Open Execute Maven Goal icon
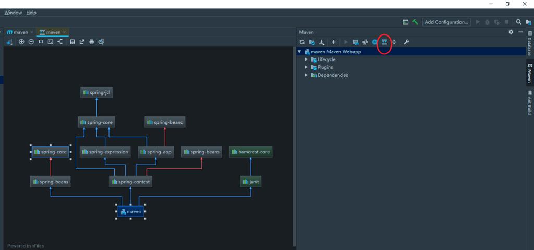 [x=356, y=42]
